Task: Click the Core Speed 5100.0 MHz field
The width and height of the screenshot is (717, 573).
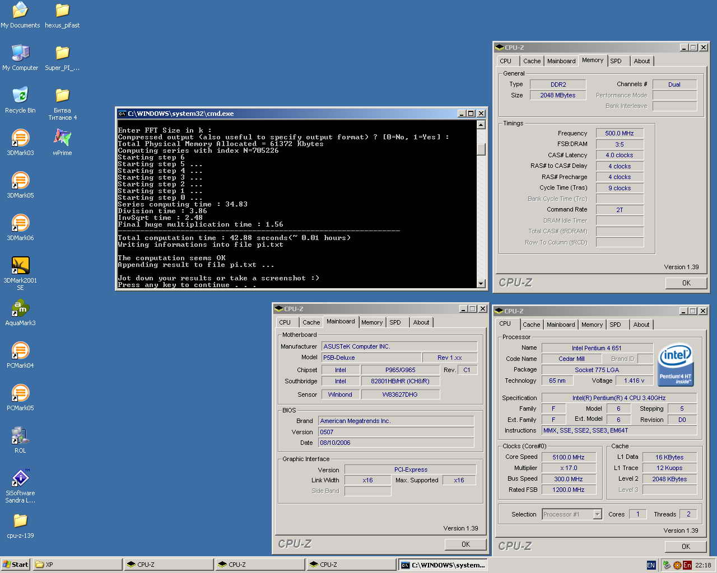Action: [569, 457]
